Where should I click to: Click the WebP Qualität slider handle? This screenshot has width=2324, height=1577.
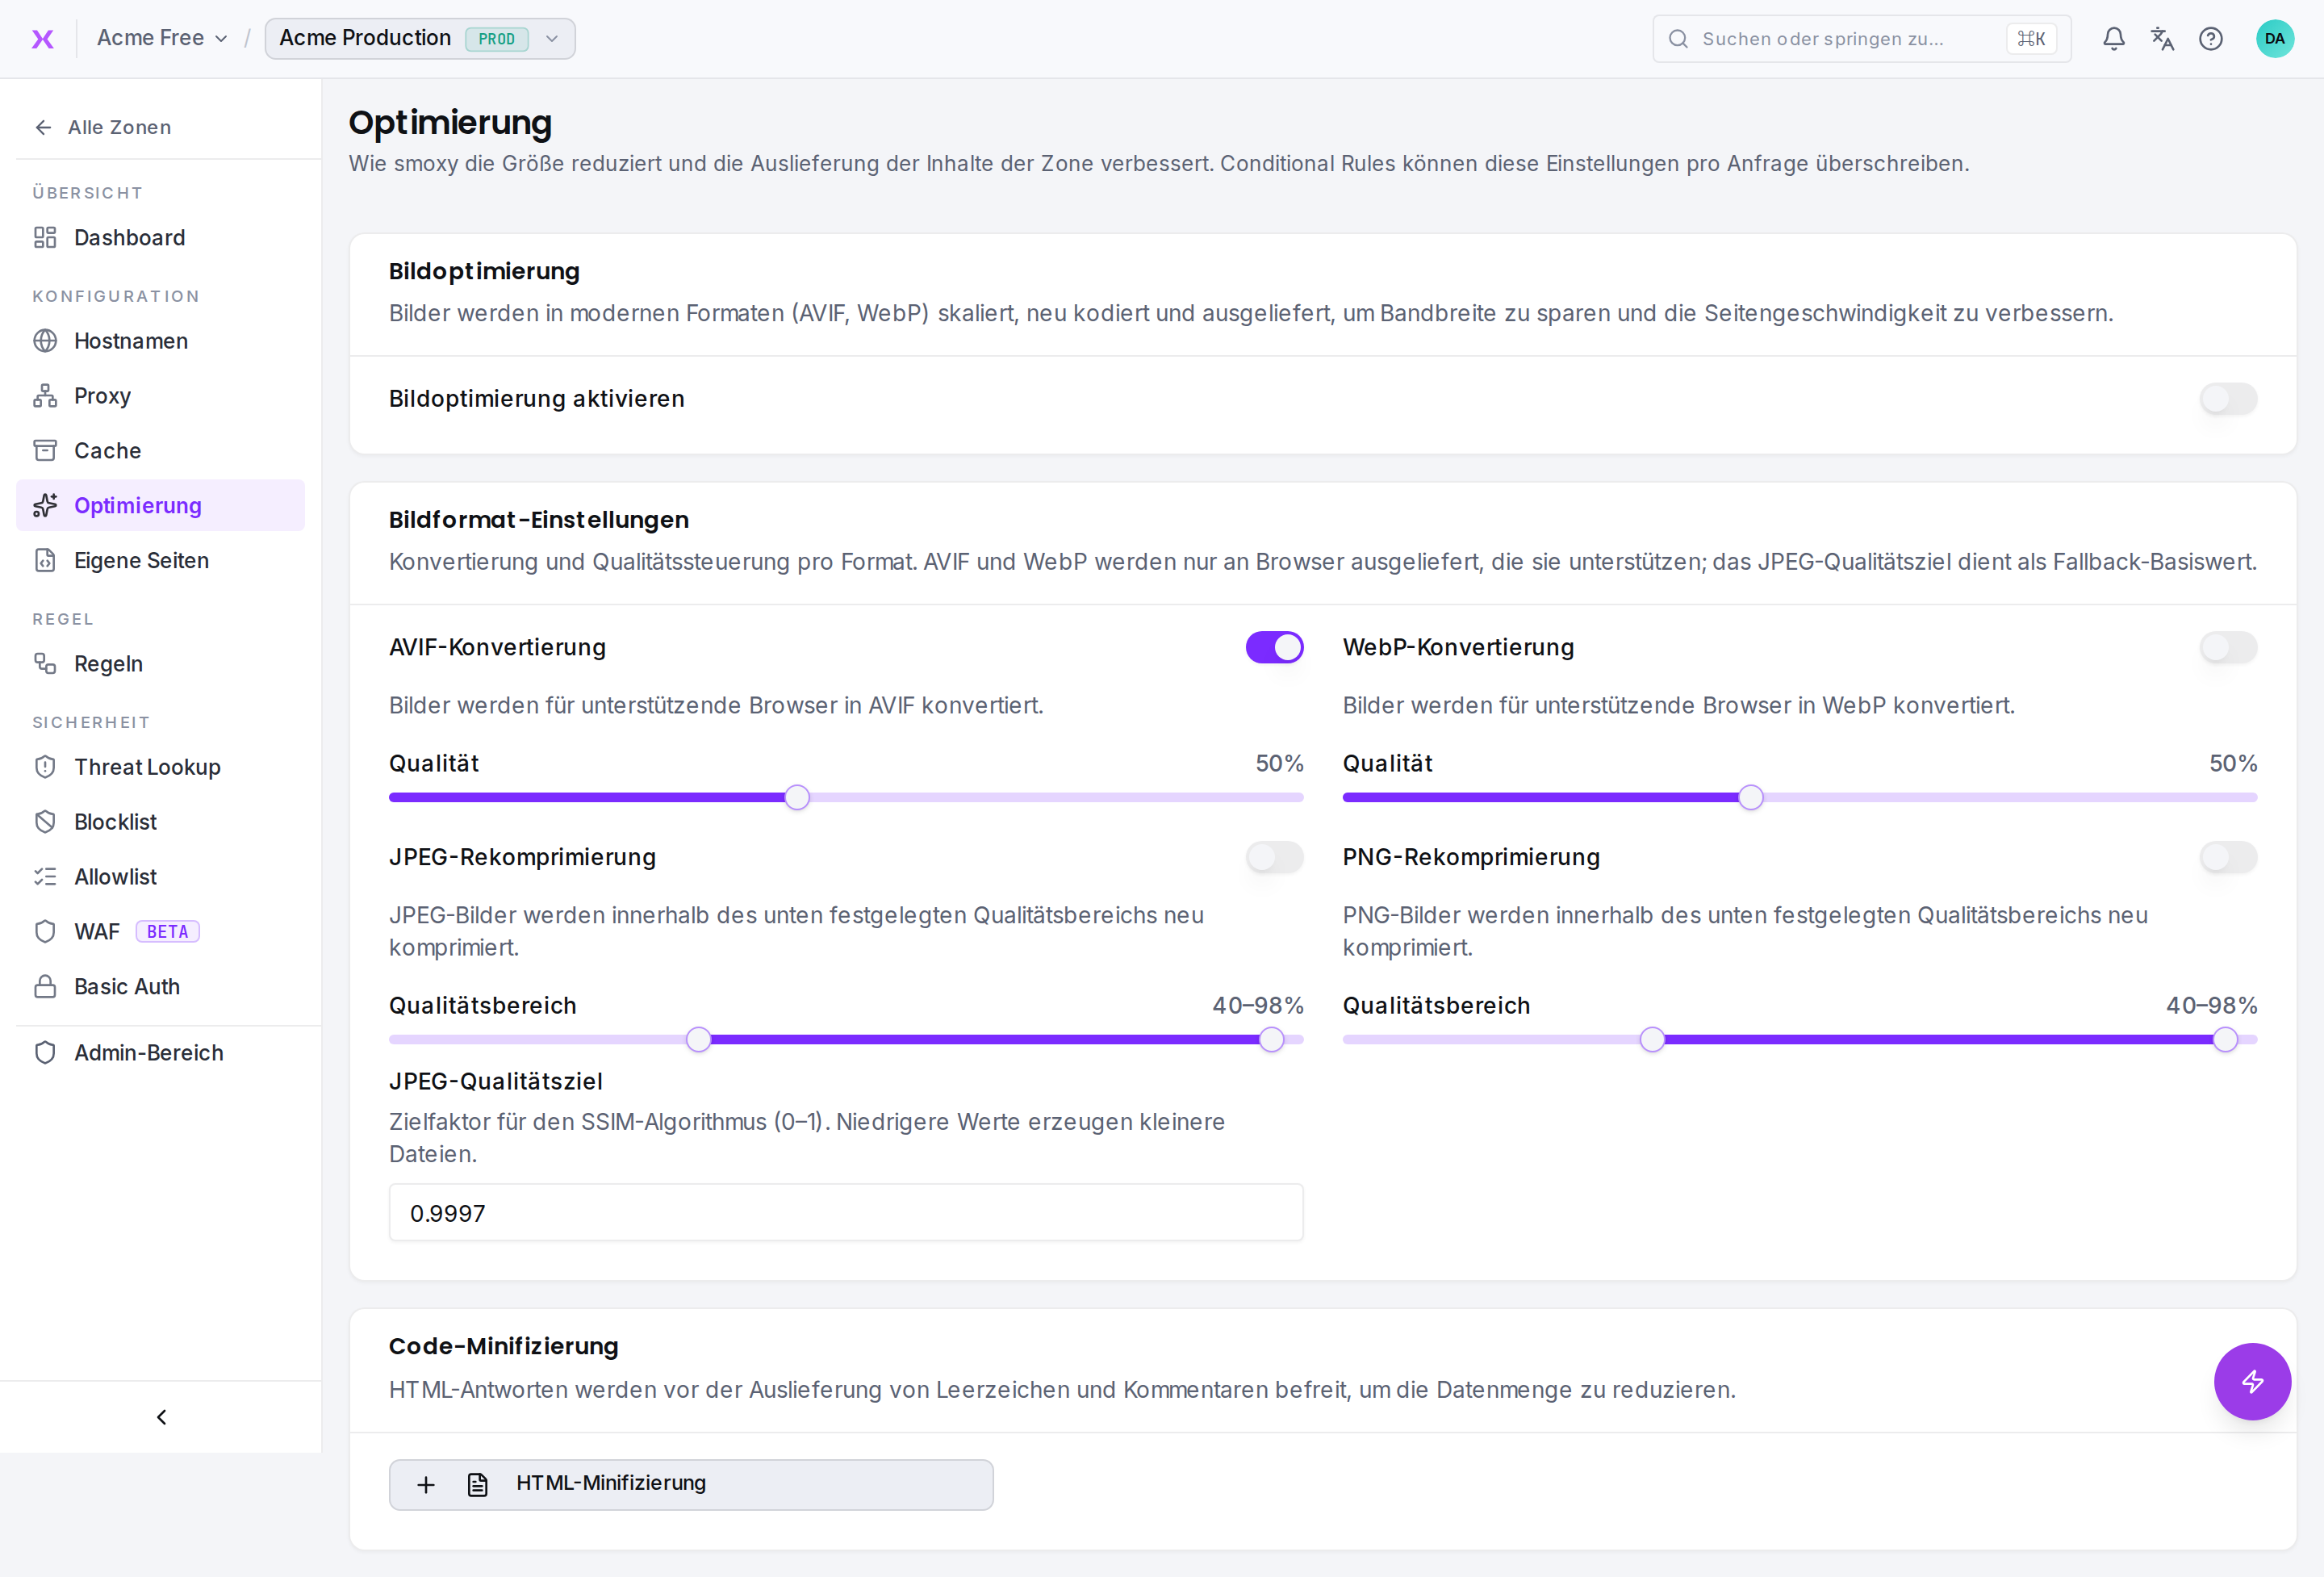point(1751,798)
